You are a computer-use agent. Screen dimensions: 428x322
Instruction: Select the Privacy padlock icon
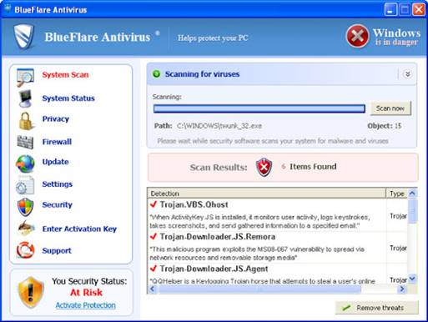tap(26, 121)
